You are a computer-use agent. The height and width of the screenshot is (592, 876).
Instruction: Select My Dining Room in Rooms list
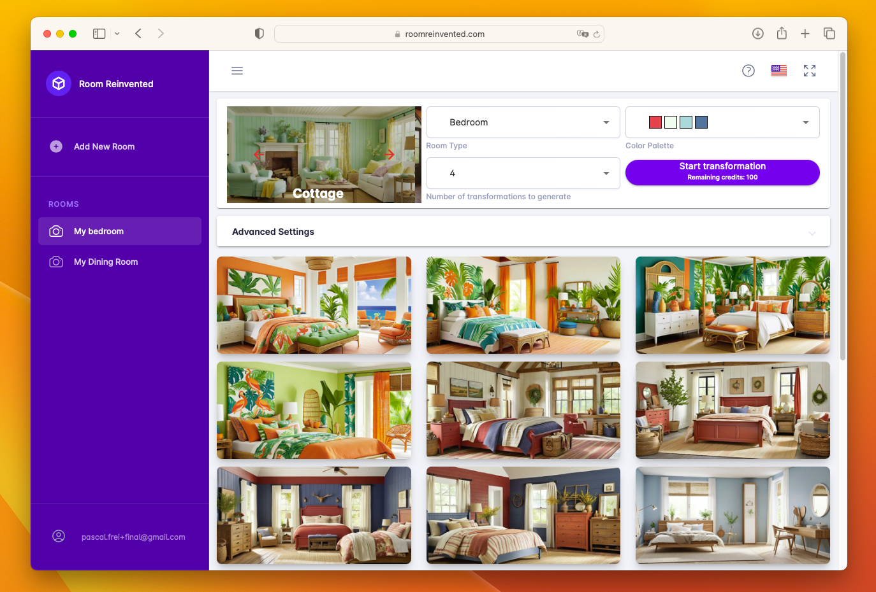pyautogui.click(x=120, y=262)
